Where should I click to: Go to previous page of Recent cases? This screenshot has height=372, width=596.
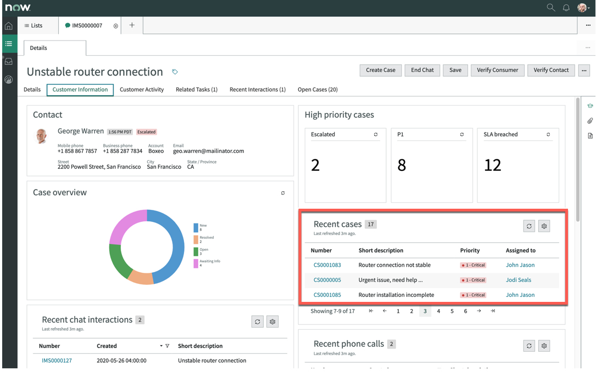click(x=385, y=311)
